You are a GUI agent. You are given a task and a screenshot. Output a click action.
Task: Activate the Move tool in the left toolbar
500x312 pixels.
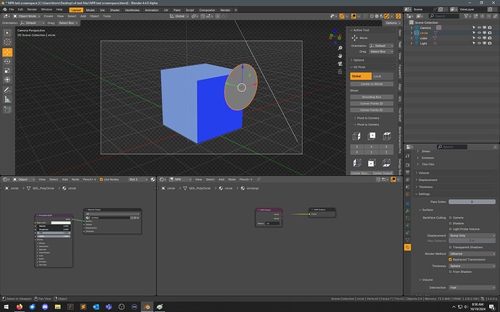pos(7,52)
